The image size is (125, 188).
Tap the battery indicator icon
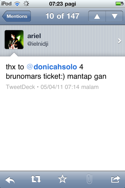pyautogui.click(x=119, y=4)
